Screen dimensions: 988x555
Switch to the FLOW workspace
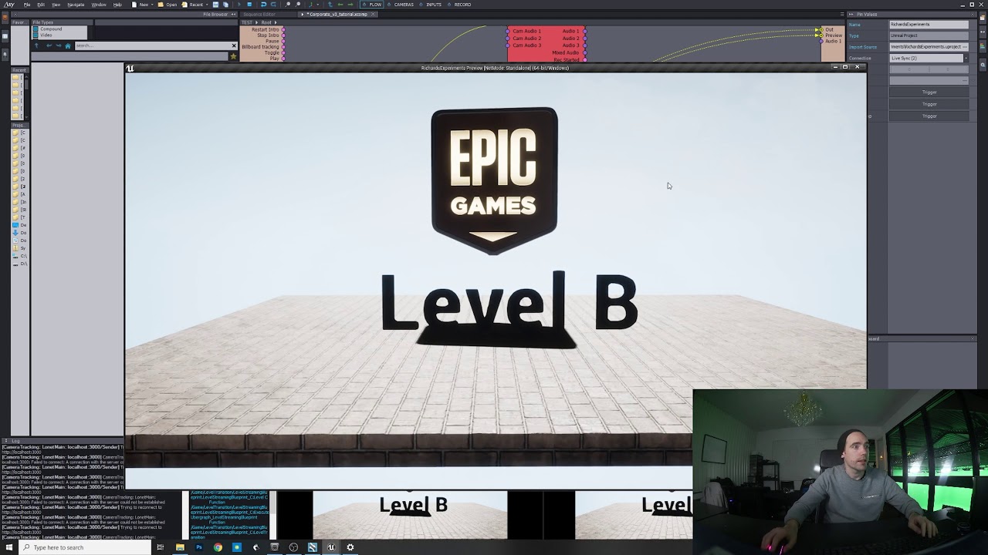372,5
